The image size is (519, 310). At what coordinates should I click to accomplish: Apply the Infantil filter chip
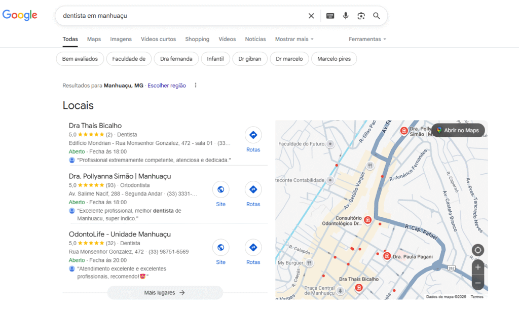tap(215, 59)
